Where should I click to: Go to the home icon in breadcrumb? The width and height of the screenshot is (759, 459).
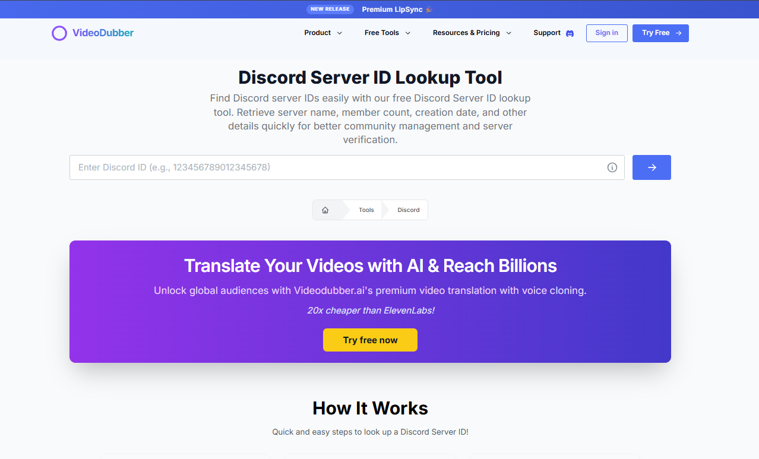tap(325, 210)
